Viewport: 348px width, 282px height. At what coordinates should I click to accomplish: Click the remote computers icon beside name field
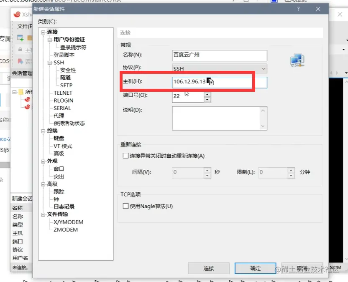tap(297, 60)
